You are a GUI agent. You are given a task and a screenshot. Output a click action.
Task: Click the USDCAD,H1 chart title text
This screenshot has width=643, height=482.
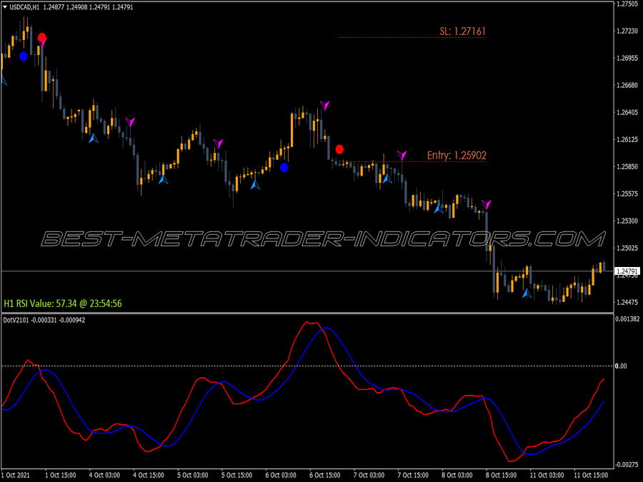[x=24, y=7]
